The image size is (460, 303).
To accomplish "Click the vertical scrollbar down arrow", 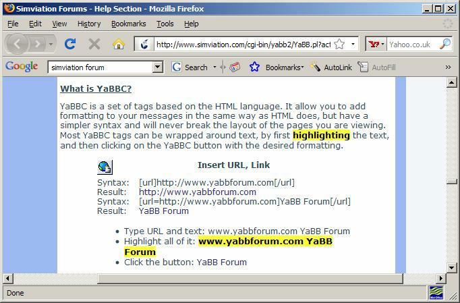I will pos(452,267).
